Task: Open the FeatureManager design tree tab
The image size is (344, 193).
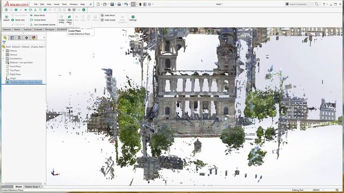Action: pyautogui.click(x=5, y=38)
